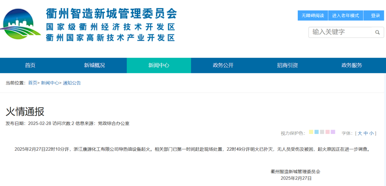Click the 衢州国家高新技术产业开发区 header line
386x186 pixels.
[110, 37]
